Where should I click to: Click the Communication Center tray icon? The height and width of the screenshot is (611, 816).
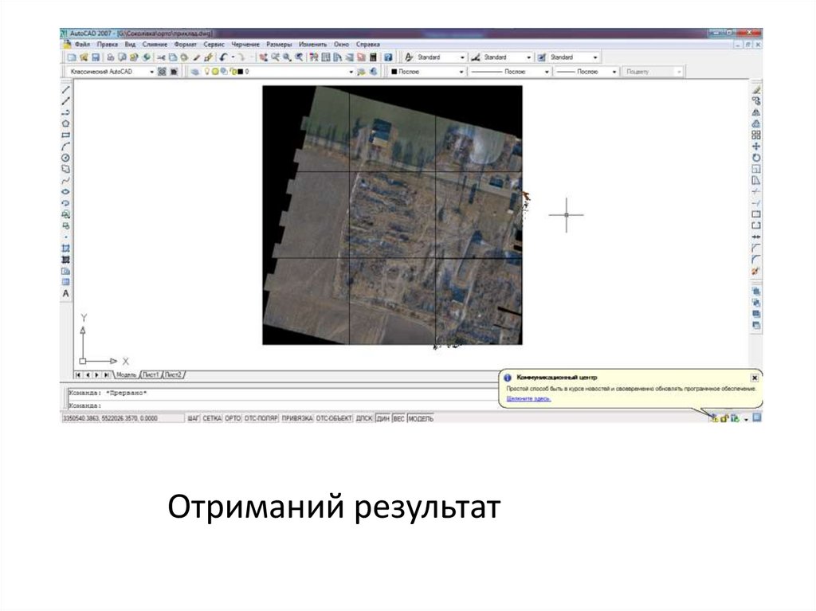pyautogui.click(x=714, y=418)
